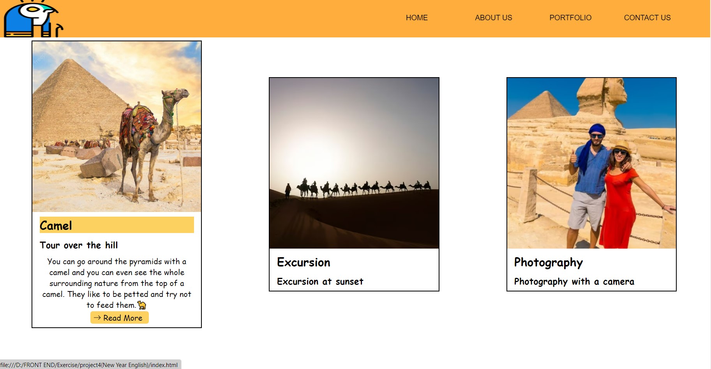Click the 'Tour over the hill' subtitle
This screenshot has height=369, width=711.
coord(79,245)
